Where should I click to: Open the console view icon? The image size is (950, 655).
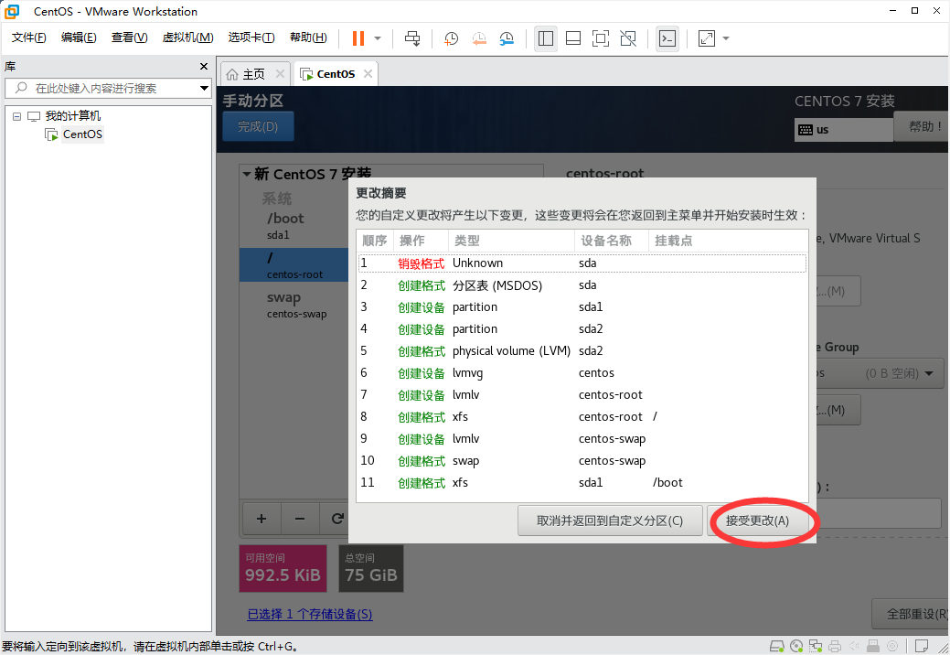[667, 38]
